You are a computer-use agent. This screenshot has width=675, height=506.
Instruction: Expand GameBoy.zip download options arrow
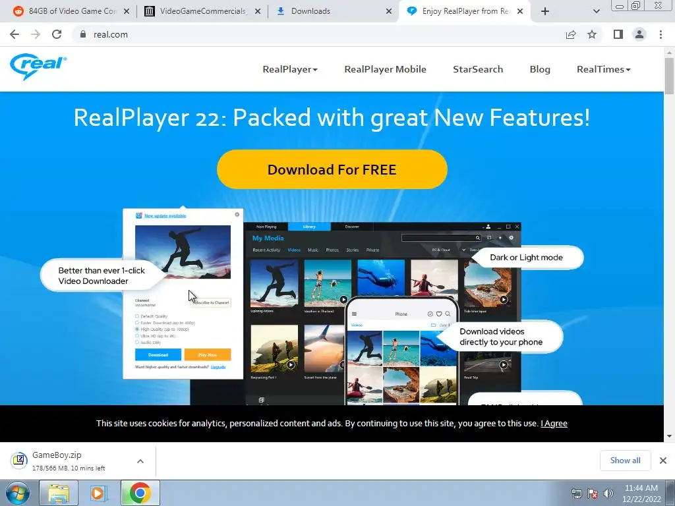[140, 461]
